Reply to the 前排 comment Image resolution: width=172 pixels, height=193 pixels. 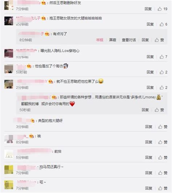pos(149,158)
